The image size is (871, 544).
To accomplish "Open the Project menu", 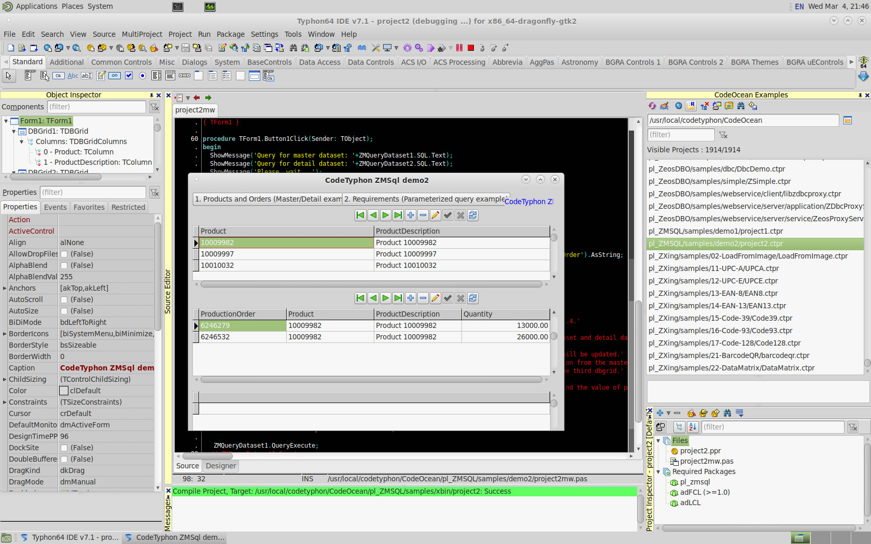I will 180,34.
